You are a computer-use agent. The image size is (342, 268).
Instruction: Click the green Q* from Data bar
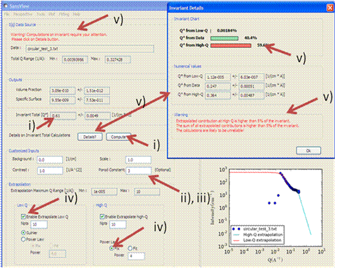[224, 38]
